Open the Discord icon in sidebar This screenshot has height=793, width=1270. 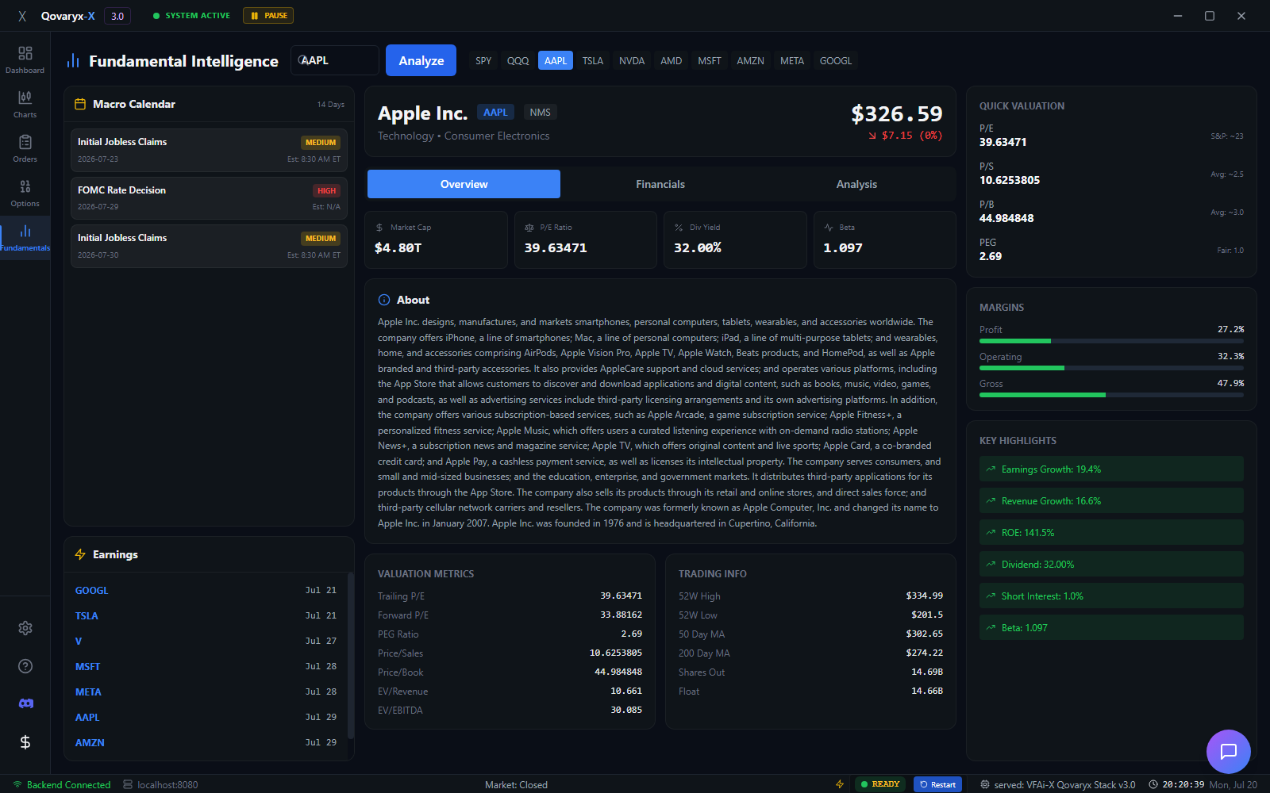(25, 704)
